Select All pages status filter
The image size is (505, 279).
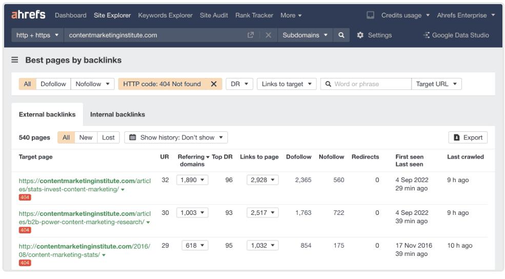coord(66,137)
